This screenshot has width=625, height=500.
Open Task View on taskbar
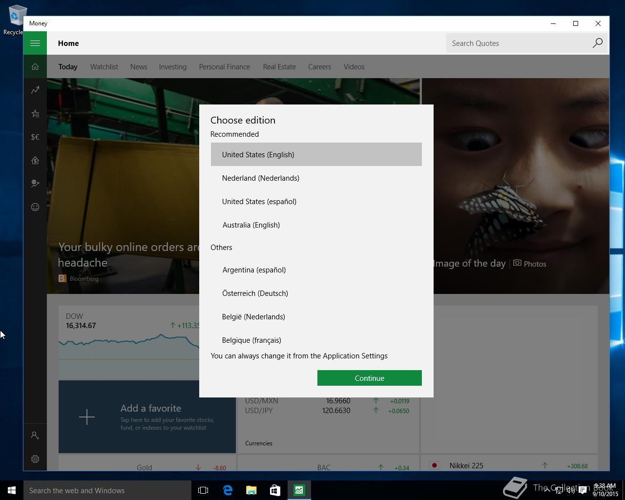coord(203,490)
